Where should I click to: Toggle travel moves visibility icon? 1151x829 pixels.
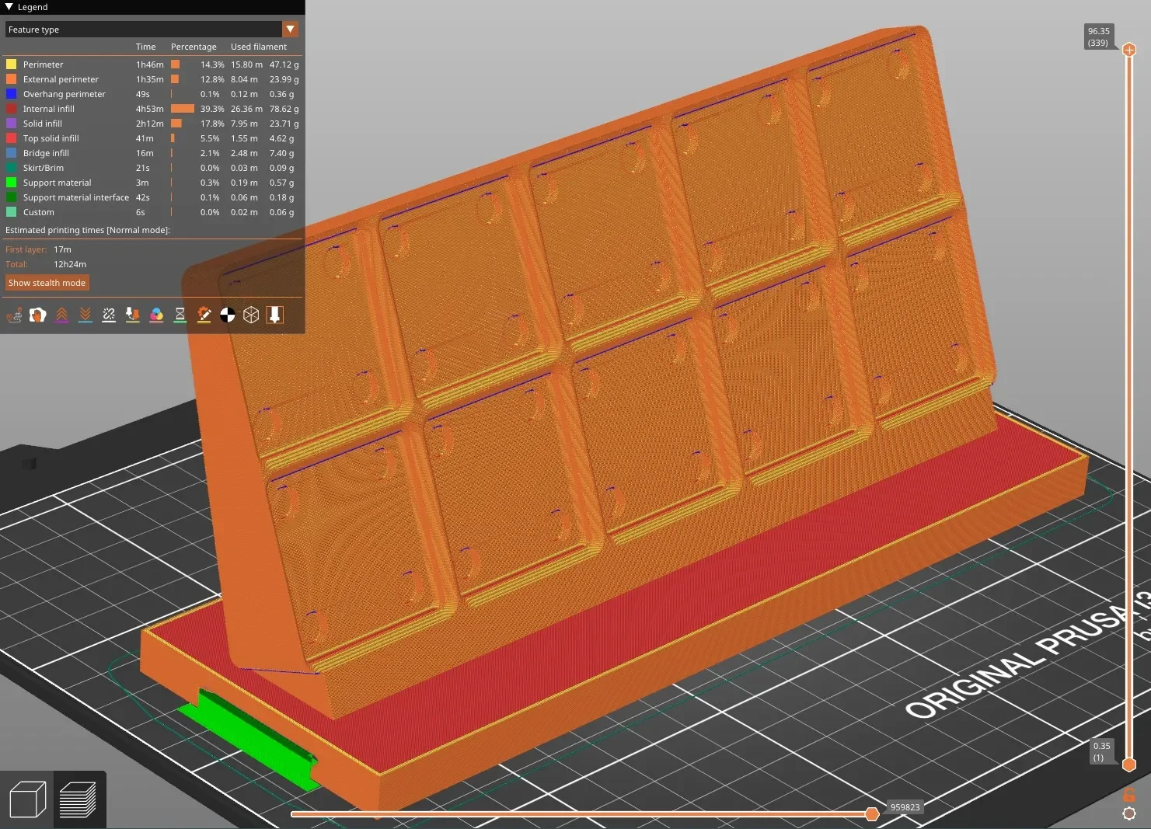(x=14, y=315)
